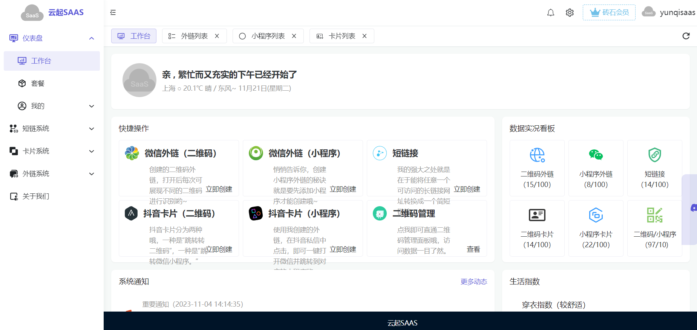Open 套餐 in the sidebar
The height and width of the screenshot is (330, 697).
pos(52,84)
